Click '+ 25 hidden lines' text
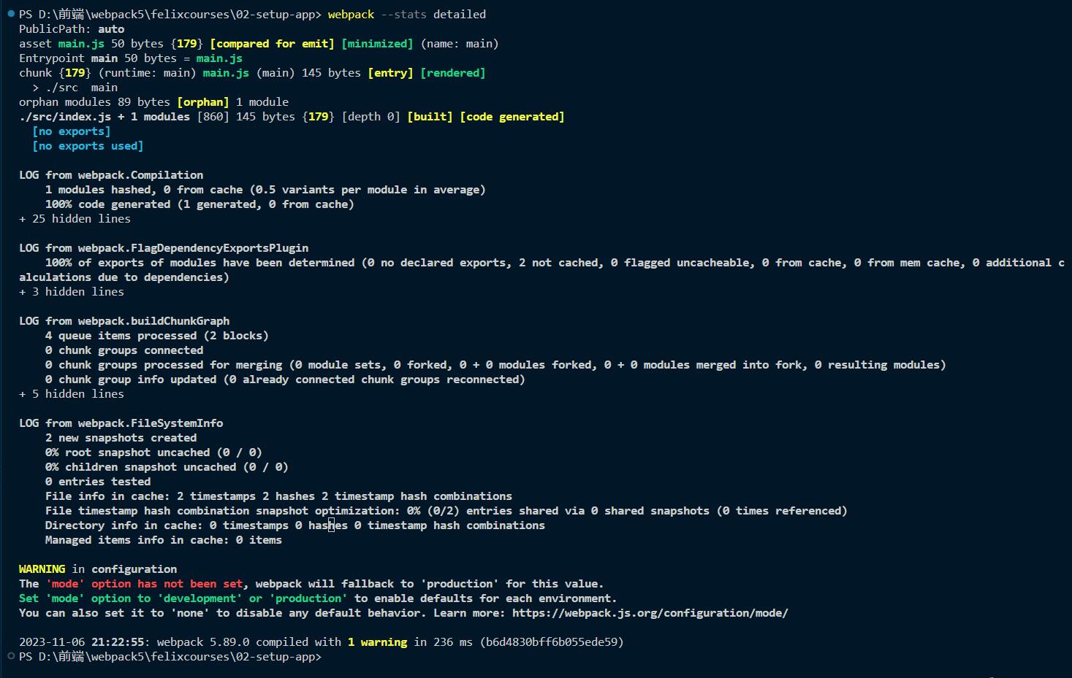 click(75, 219)
